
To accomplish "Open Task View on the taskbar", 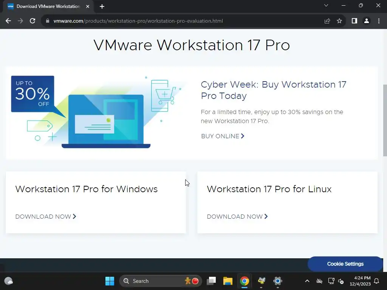I will pyautogui.click(x=211, y=281).
